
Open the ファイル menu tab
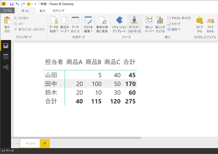(x=7, y=11)
